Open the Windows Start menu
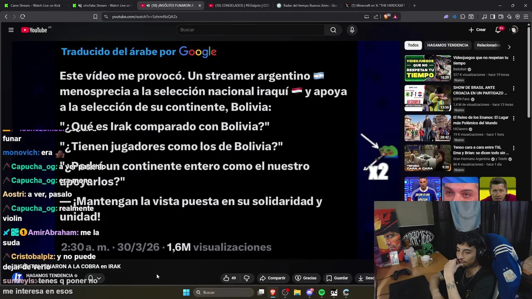 pos(186,292)
